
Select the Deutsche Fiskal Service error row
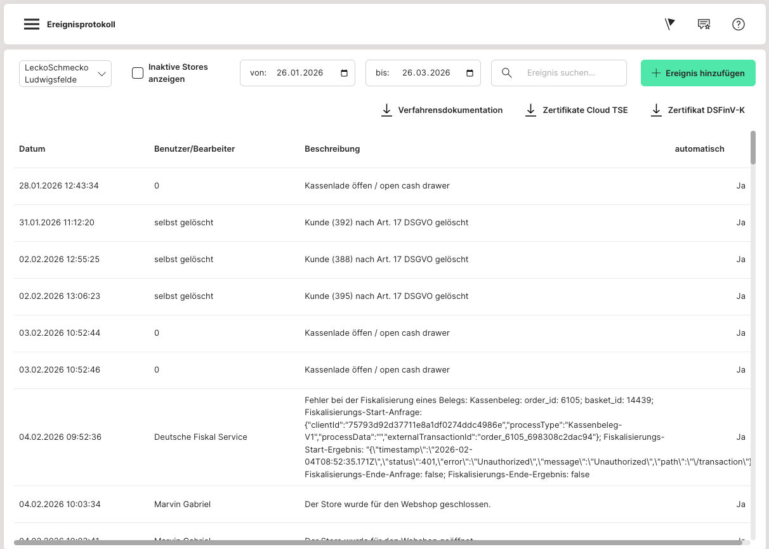381,437
